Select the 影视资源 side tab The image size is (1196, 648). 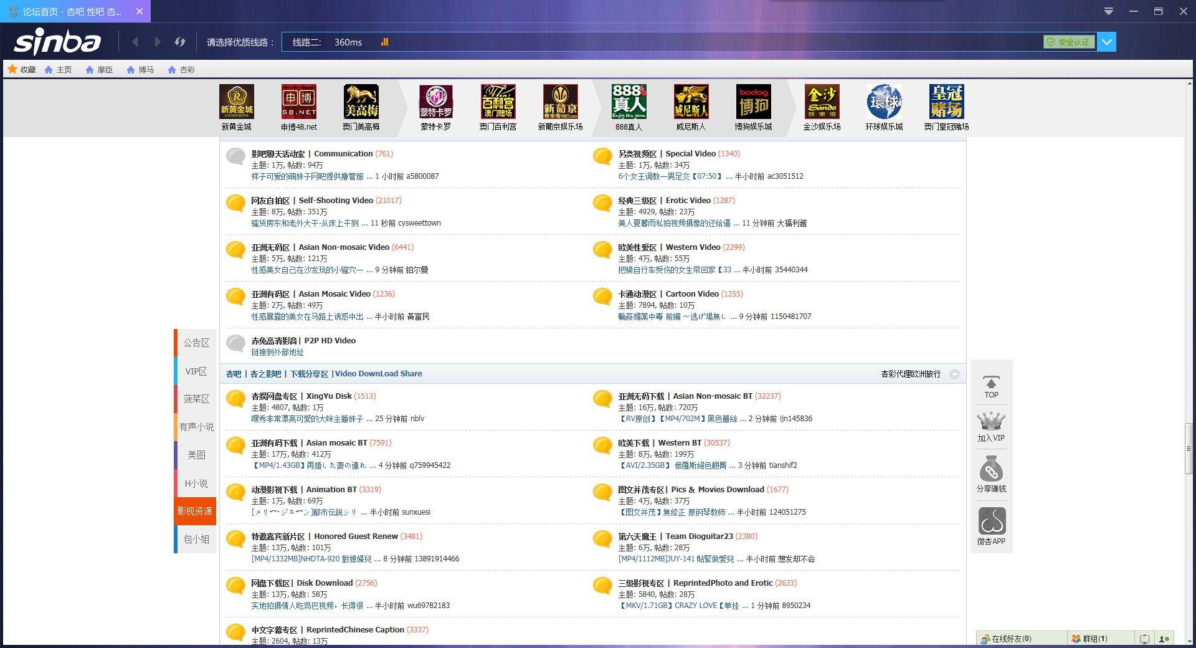(195, 511)
